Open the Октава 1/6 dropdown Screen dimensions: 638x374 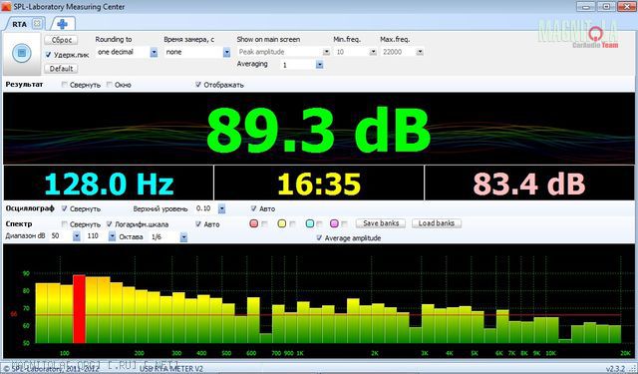click(183, 236)
